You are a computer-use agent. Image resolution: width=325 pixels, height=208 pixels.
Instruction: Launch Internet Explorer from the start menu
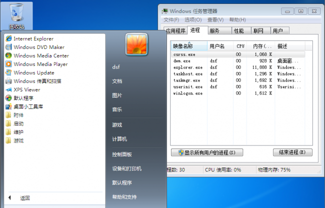(x=29, y=38)
